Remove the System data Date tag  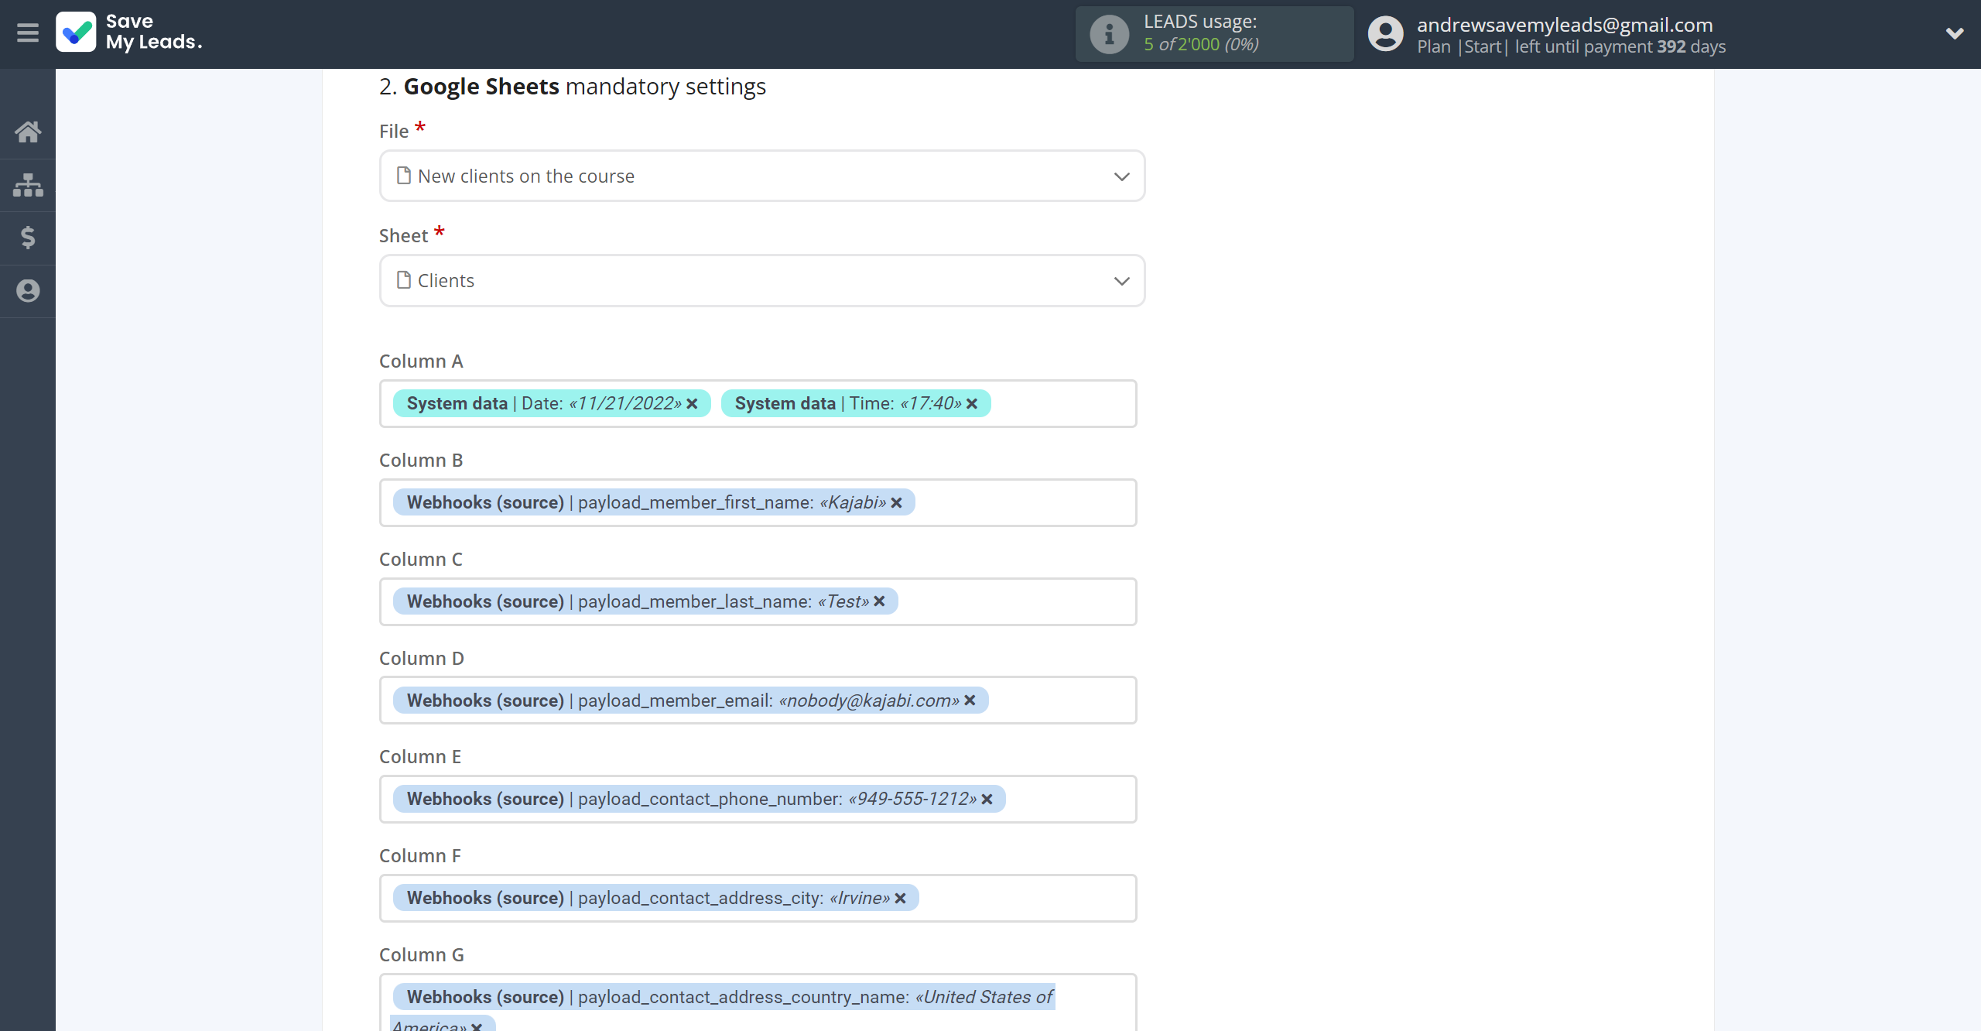tap(693, 404)
